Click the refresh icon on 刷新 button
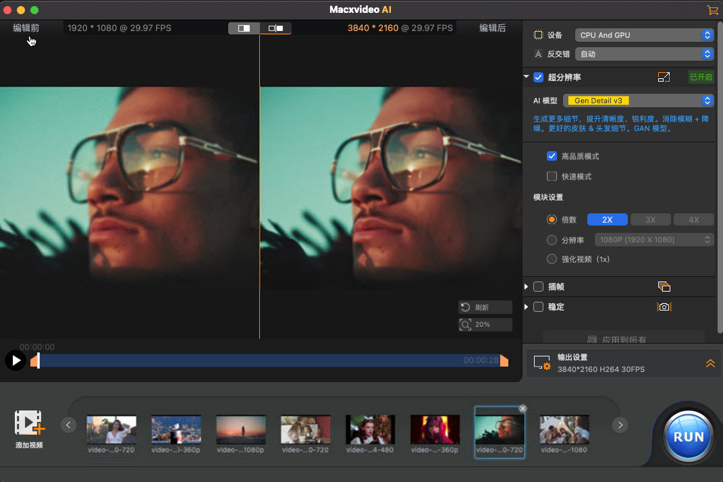 tap(466, 307)
